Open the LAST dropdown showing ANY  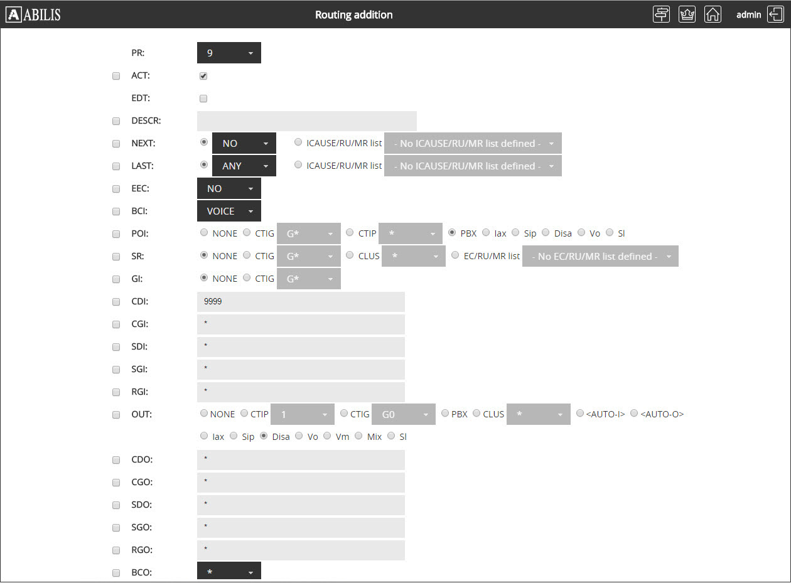click(244, 166)
